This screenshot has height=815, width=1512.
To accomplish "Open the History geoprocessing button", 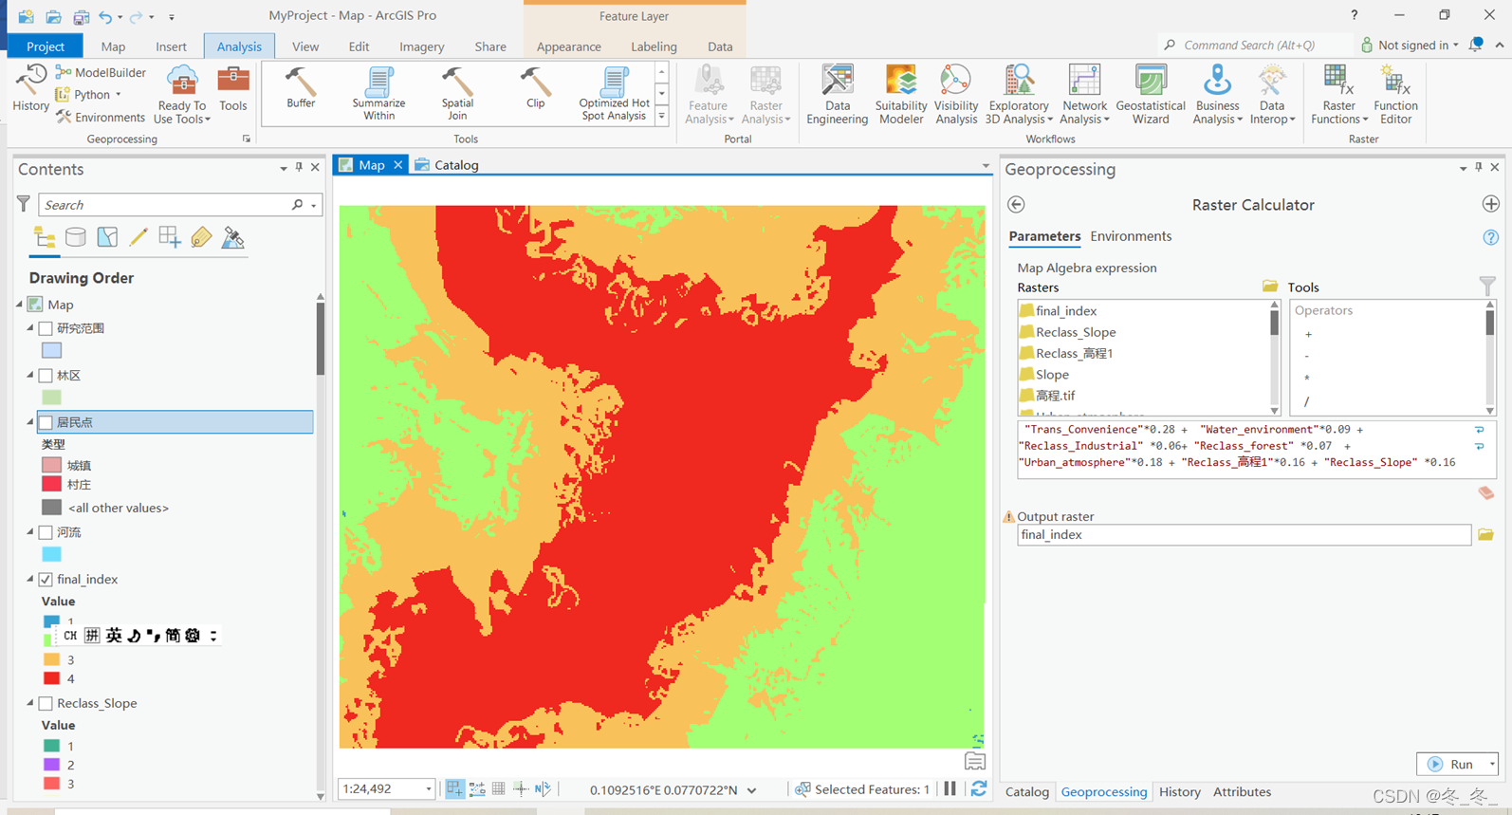I will pyautogui.click(x=30, y=88).
